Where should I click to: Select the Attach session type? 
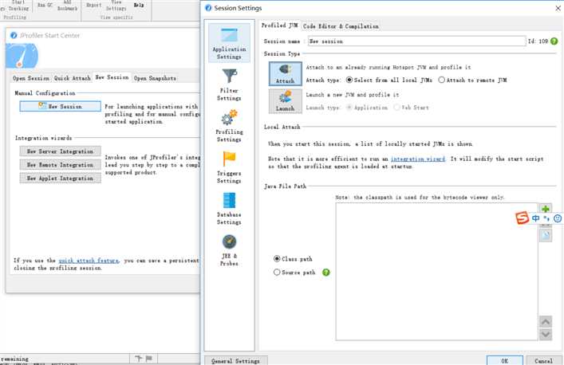286,73
